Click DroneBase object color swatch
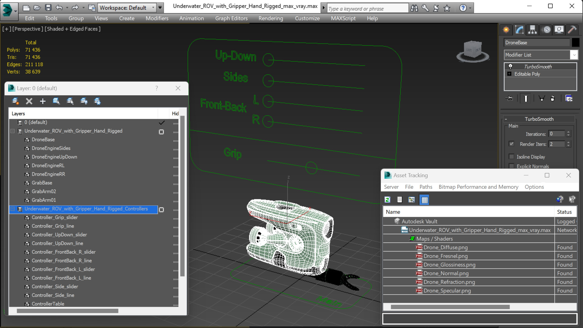583x328 pixels. click(x=575, y=42)
